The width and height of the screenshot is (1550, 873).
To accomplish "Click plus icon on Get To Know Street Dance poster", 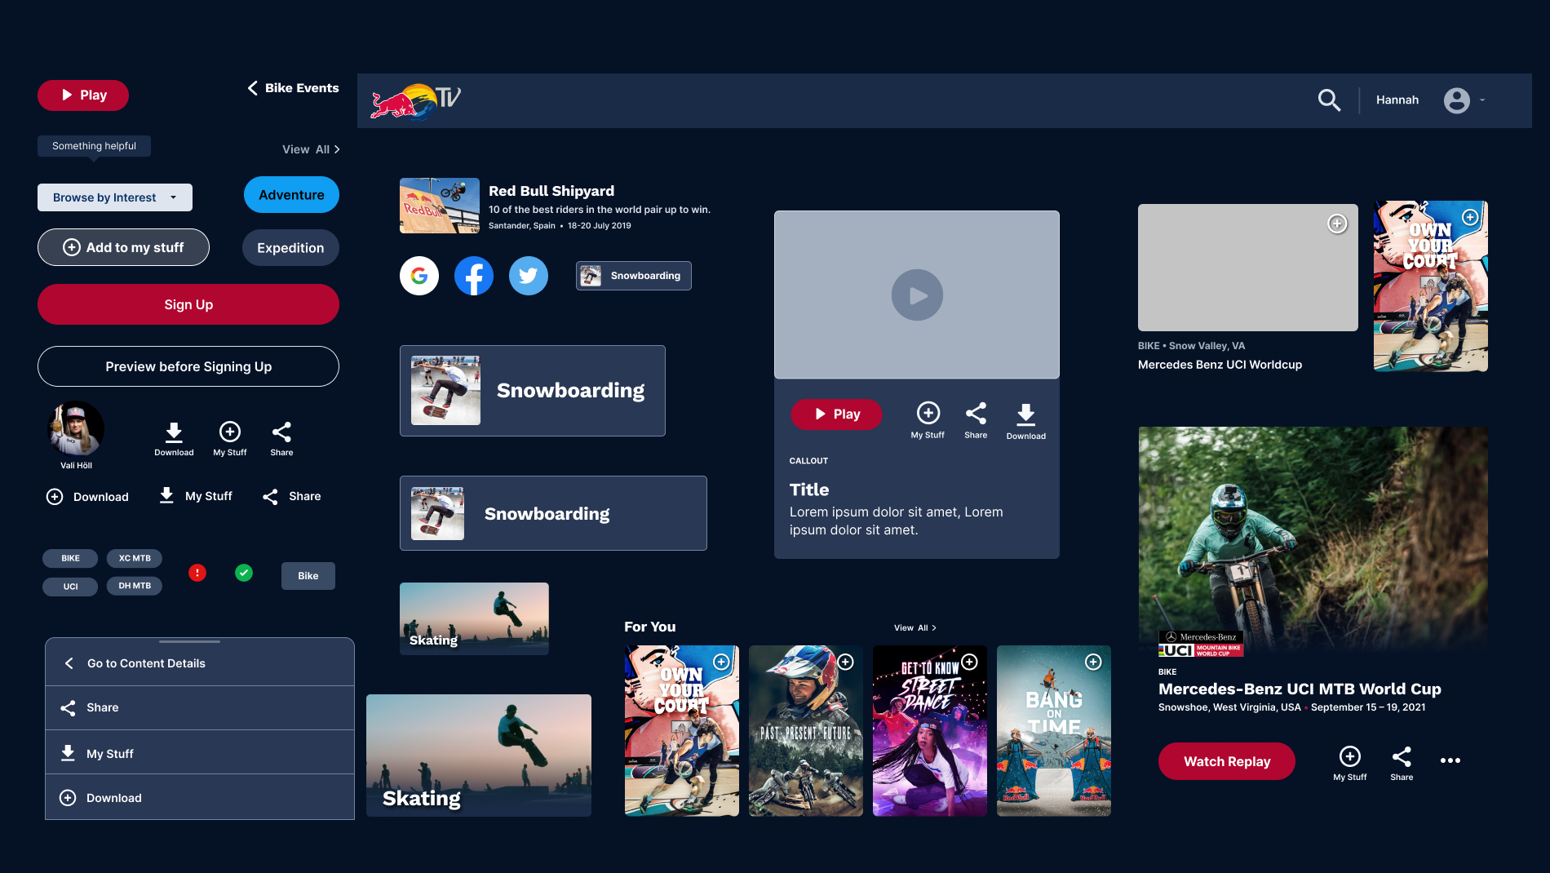I will click(x=969, y=662).
